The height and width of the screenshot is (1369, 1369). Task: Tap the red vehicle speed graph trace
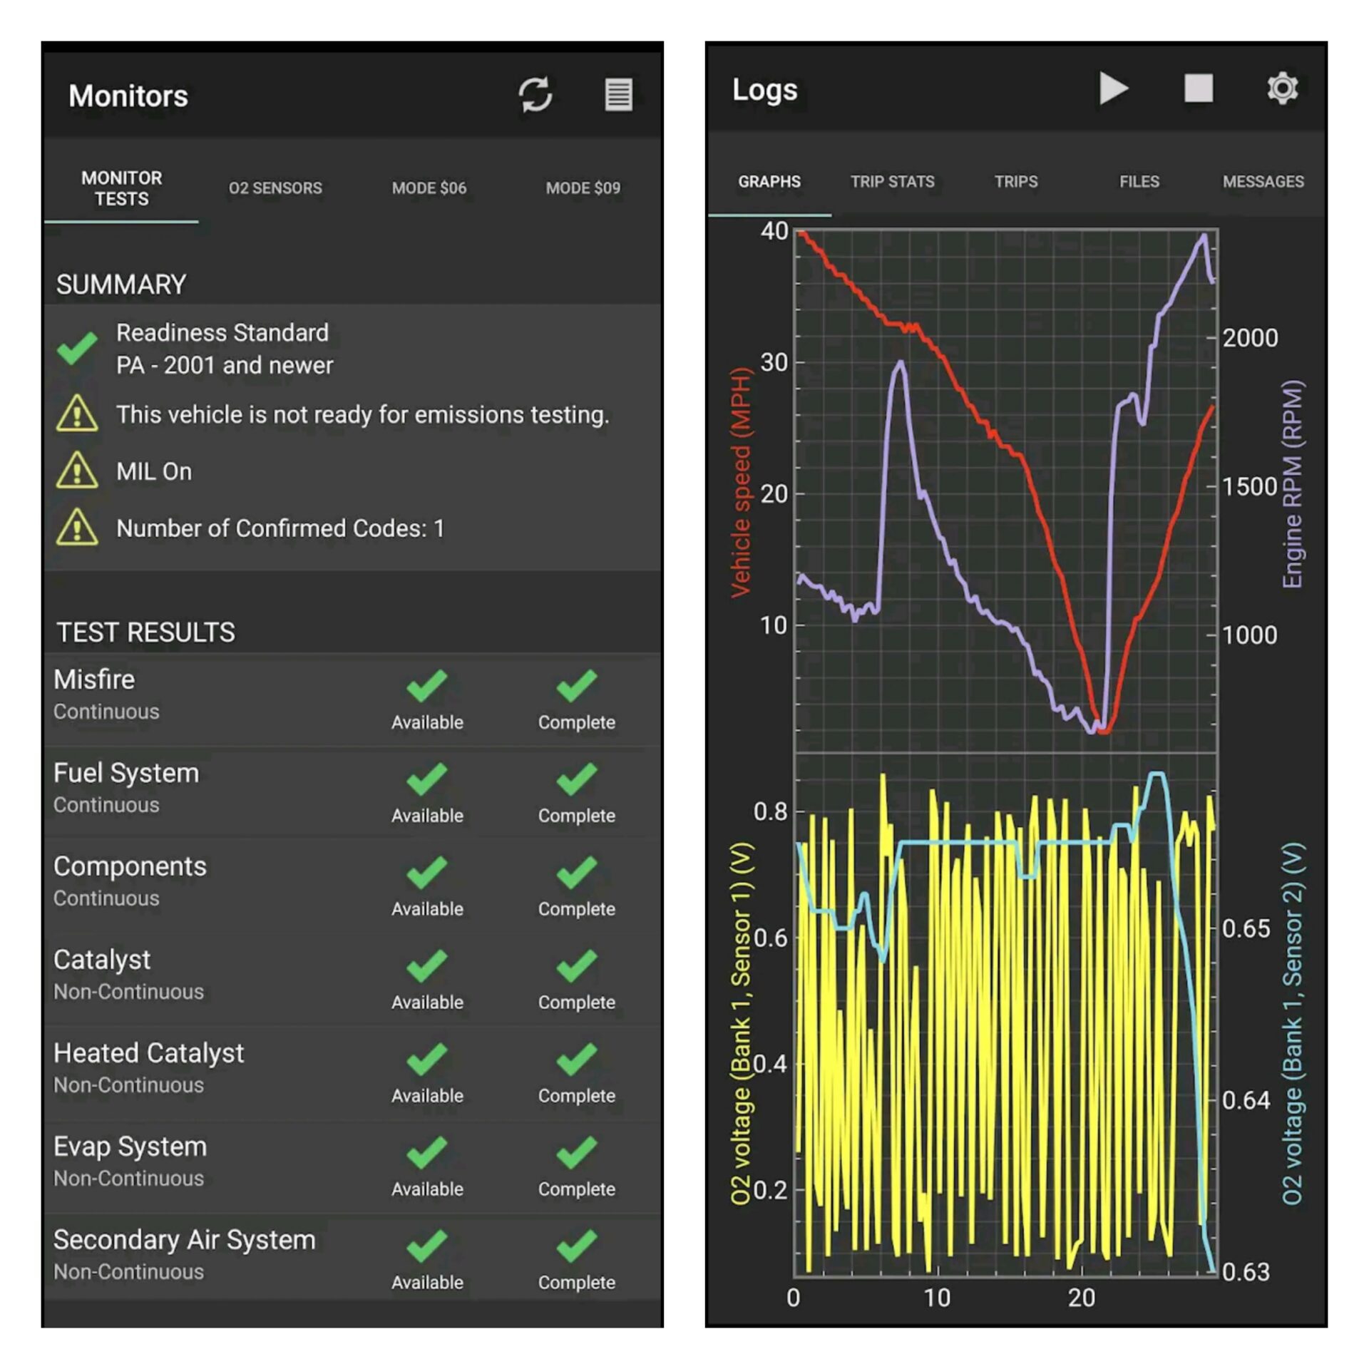click(948, 385)
